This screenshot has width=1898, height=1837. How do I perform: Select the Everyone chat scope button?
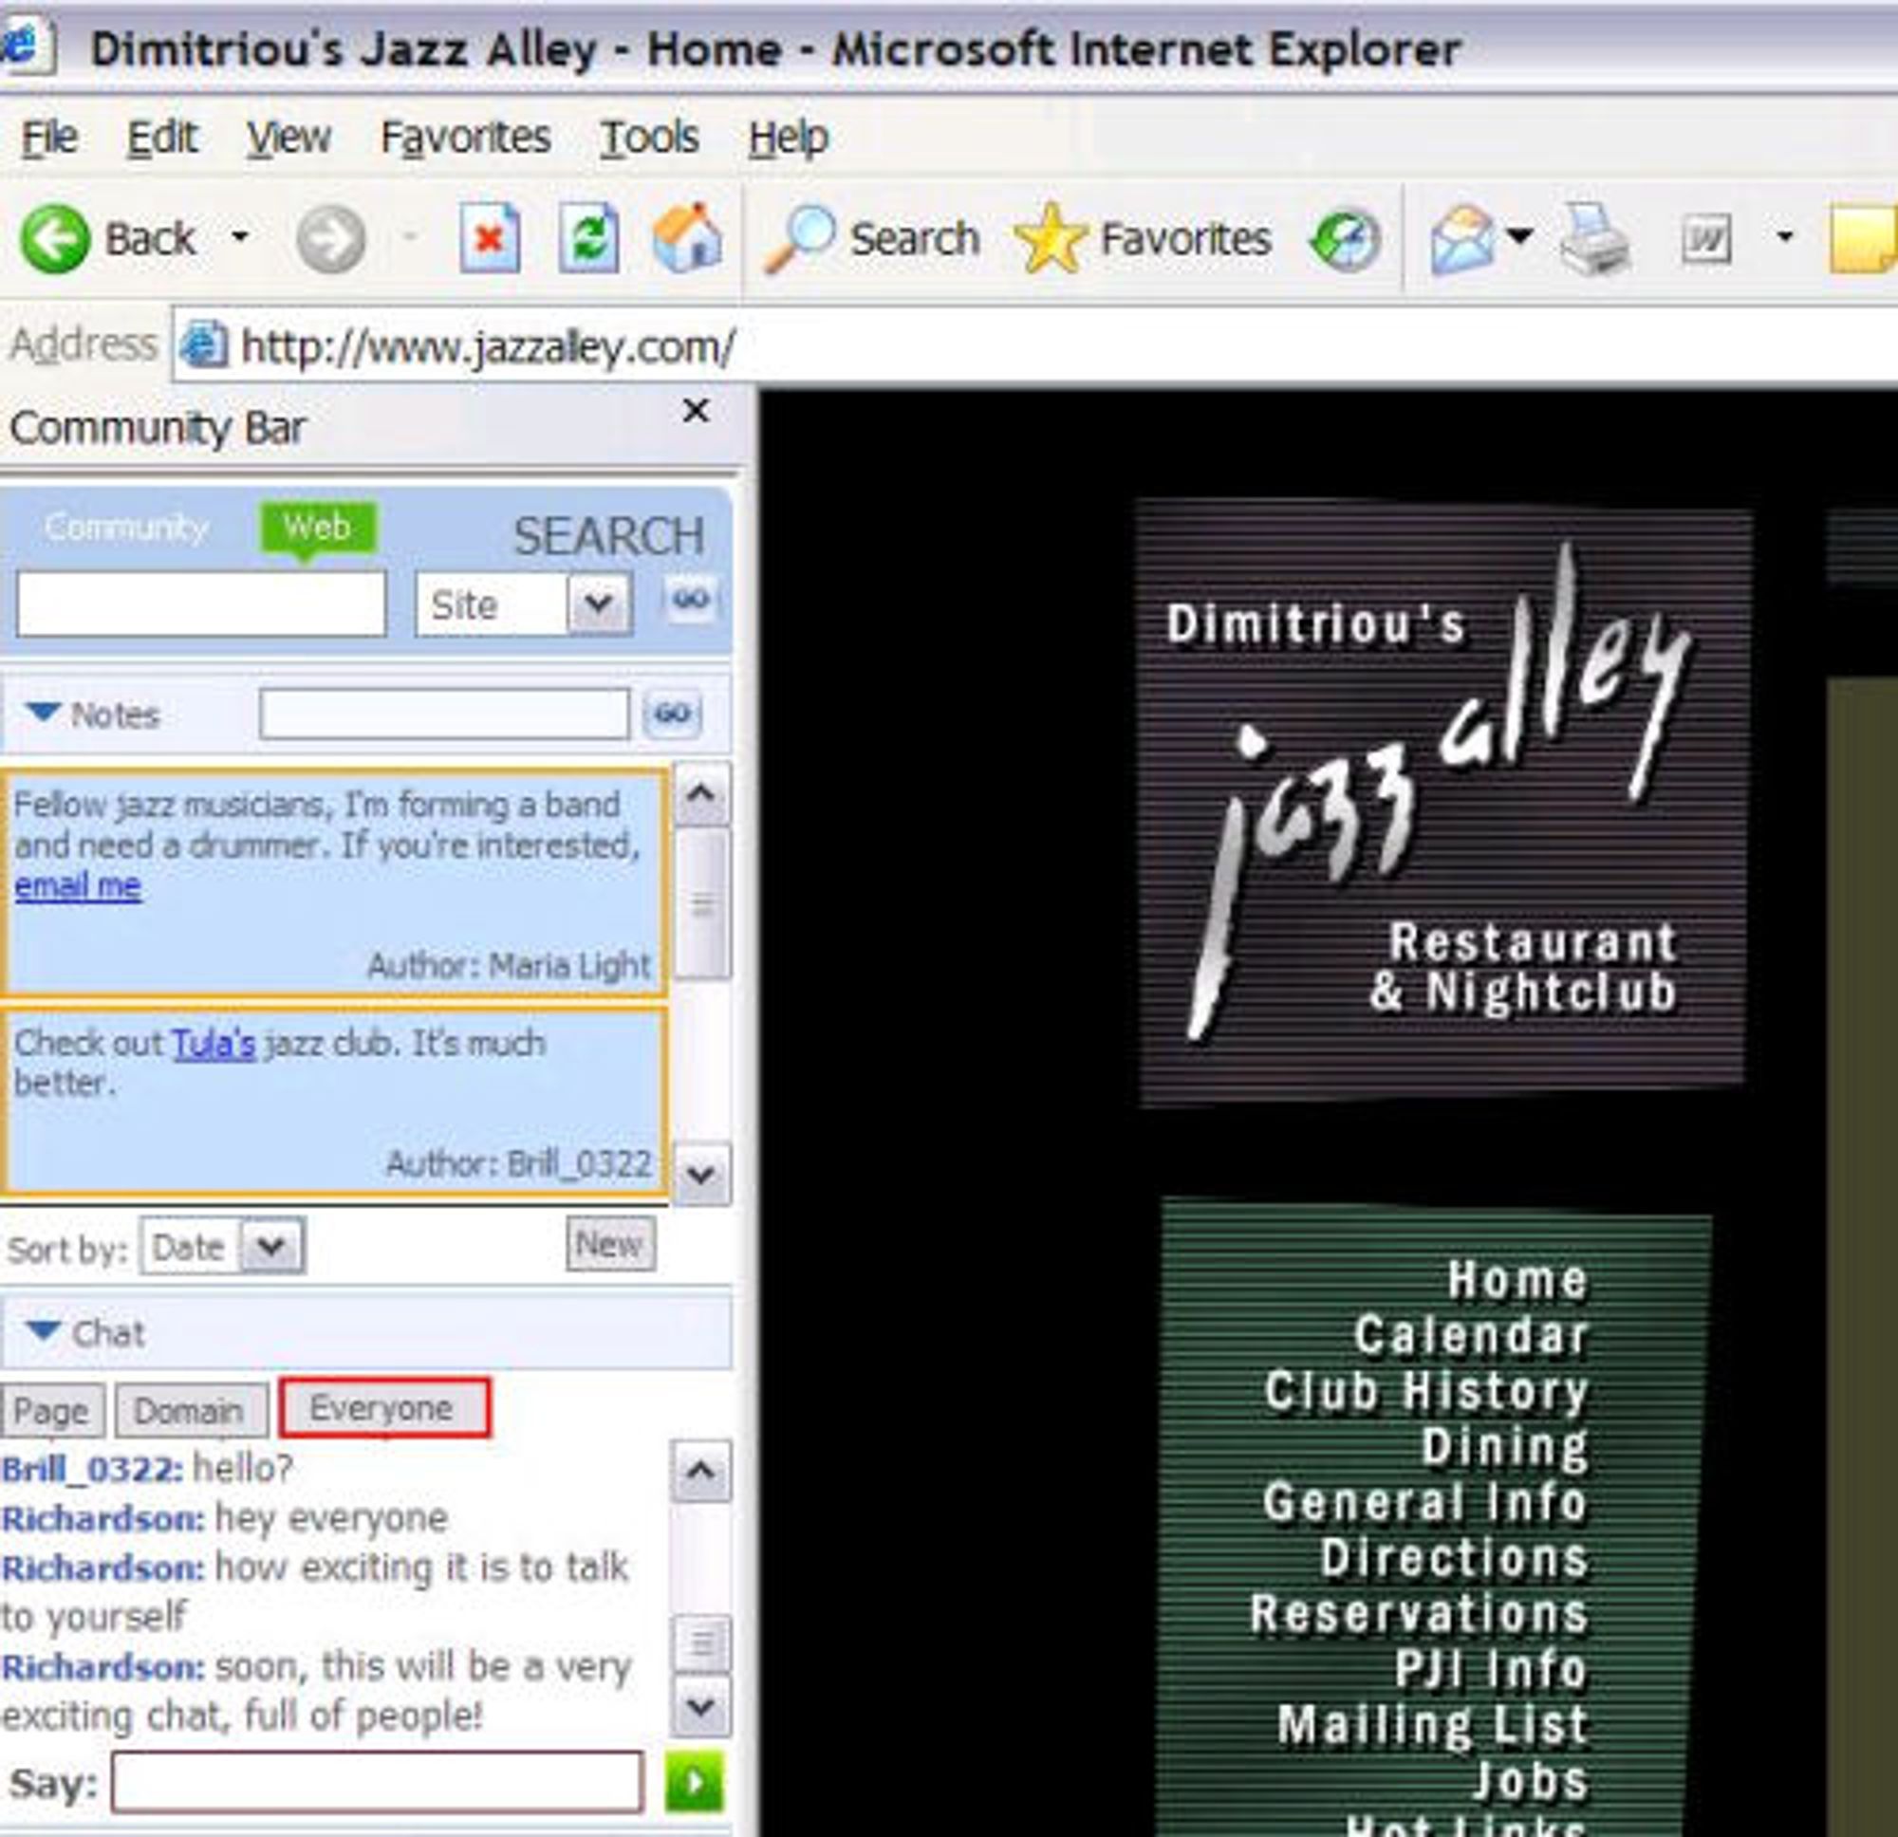[383, 1408]
